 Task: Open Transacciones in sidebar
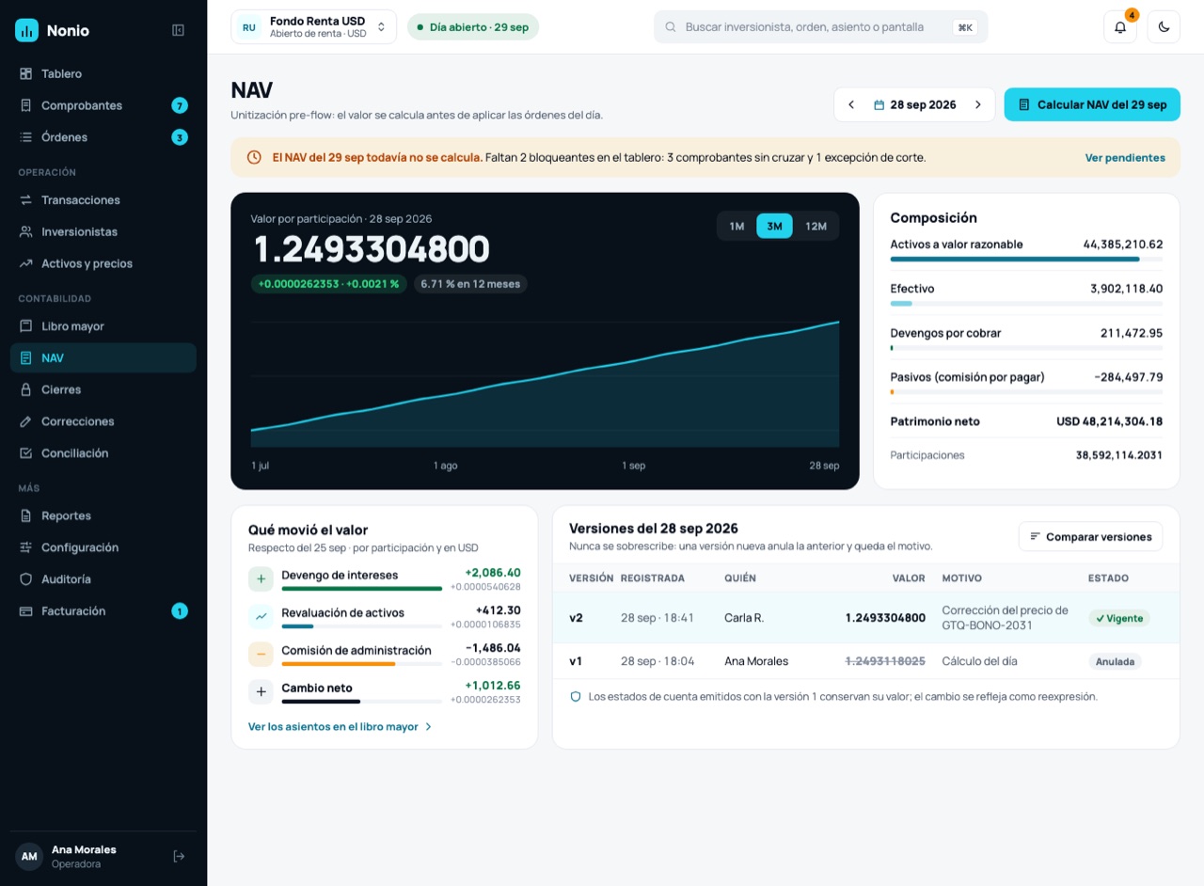(103, 200)
